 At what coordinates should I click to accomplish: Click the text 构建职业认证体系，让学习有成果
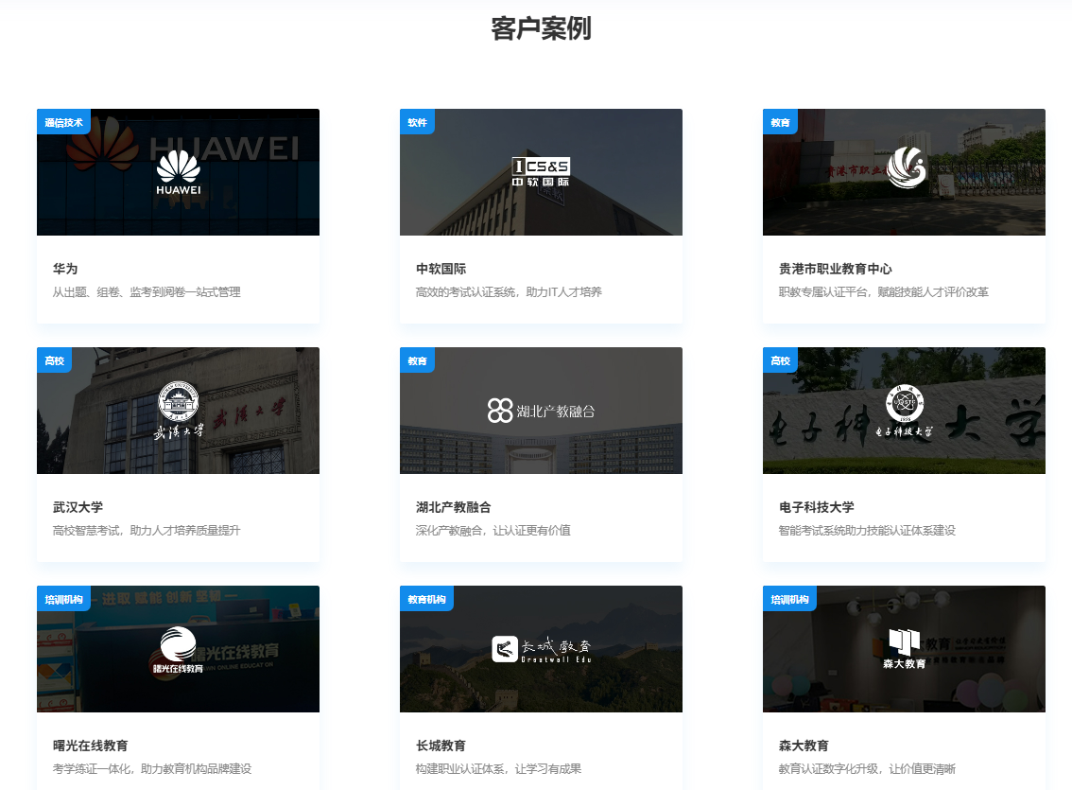point(499,769)
